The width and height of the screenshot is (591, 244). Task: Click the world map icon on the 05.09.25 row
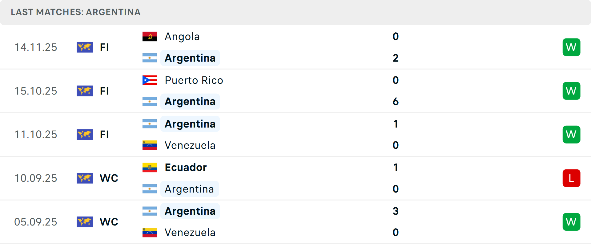click(x=85, y=222)
